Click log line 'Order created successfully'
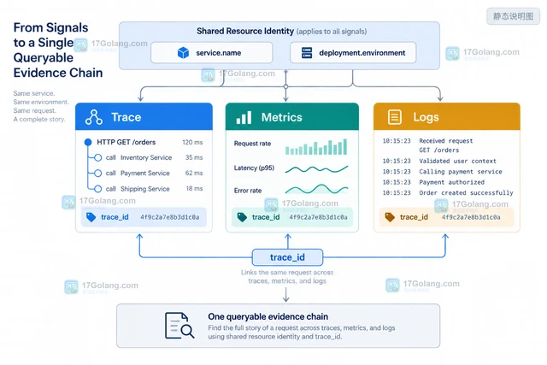 tap(466, 192)
